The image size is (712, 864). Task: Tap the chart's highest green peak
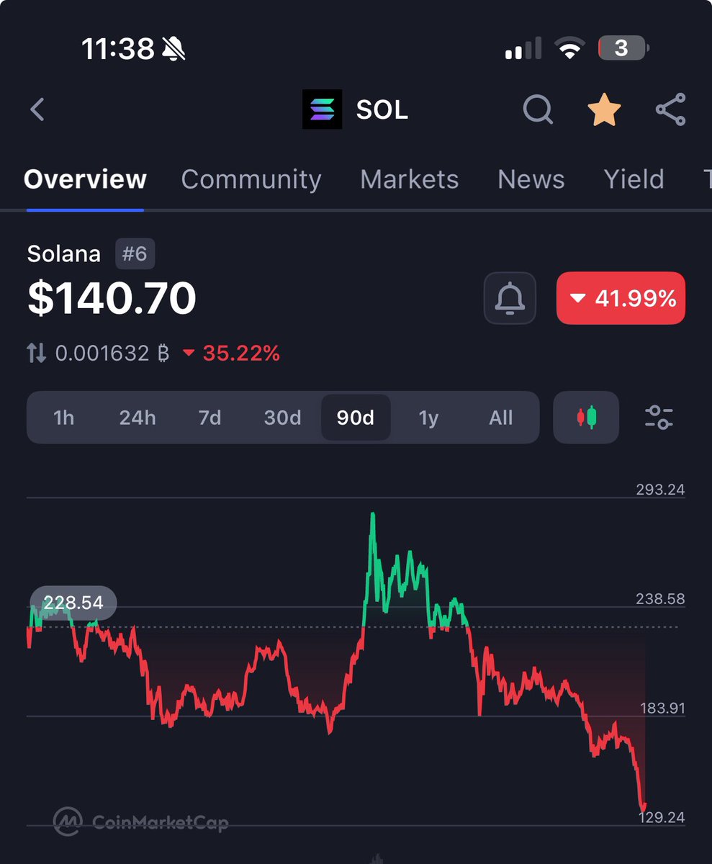pos(373,514)
